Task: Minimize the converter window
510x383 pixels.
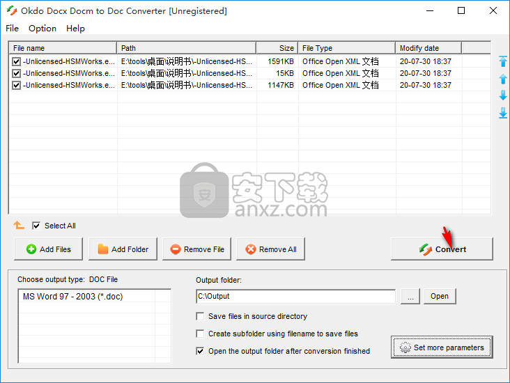Action: (430, 10)
